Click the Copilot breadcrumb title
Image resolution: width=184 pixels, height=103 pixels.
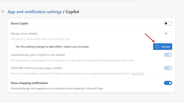coord(72,12)
